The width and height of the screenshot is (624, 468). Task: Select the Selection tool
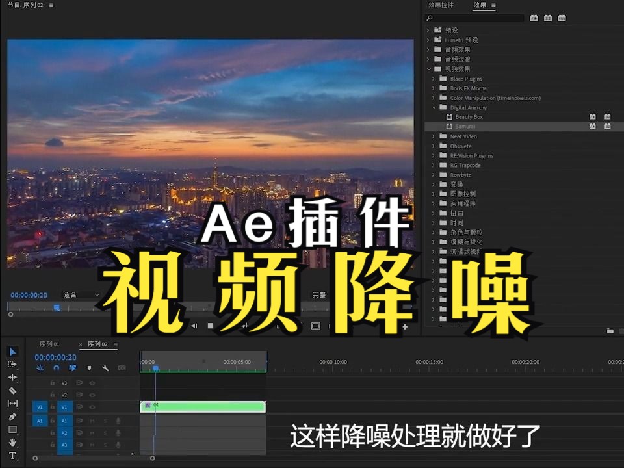point(12,352)
